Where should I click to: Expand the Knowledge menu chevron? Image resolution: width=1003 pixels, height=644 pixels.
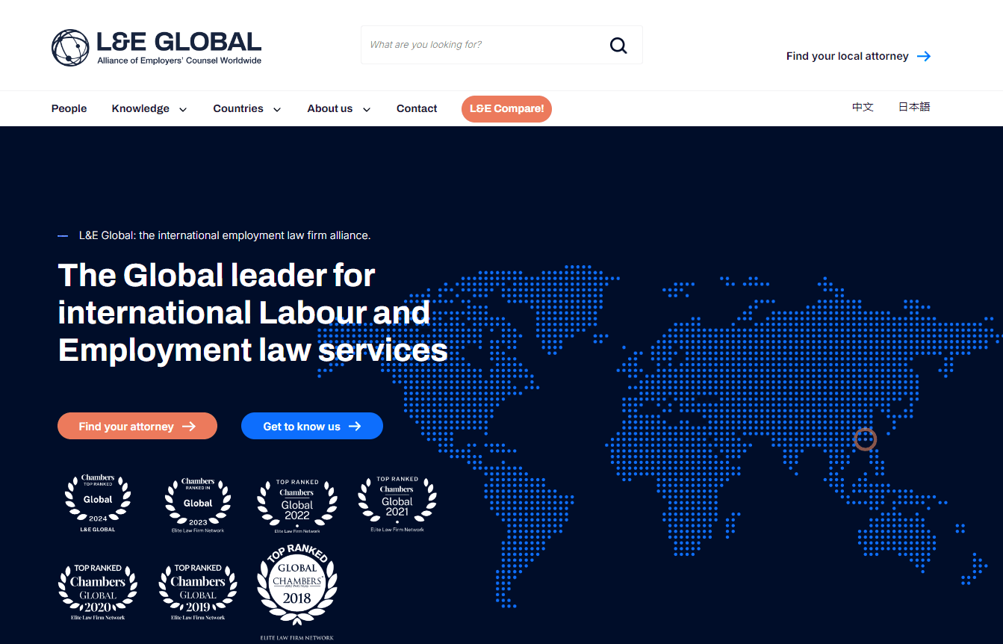point(183,109)
